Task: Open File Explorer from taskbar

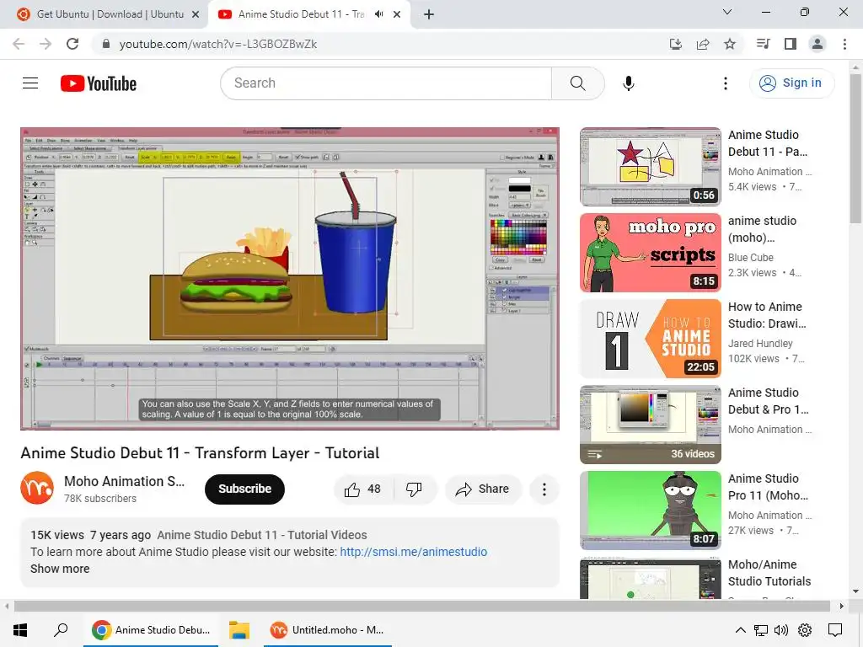Action: (239, 630)
